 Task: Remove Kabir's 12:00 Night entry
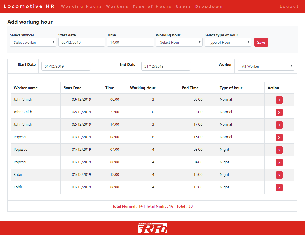pyautogui.click(x=279, y=175)
